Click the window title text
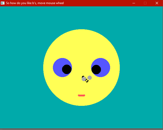 [35, 3]
